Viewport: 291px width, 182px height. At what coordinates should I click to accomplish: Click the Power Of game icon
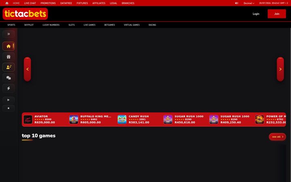(x=259, y=119)
